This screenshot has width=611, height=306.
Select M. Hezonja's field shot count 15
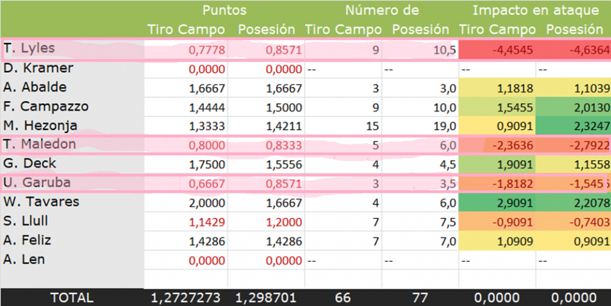point(371,126)
